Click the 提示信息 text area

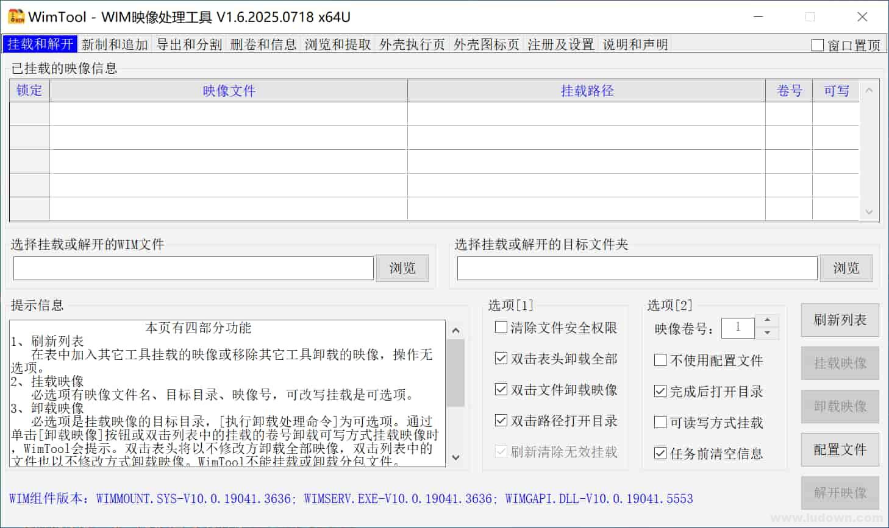[x=227, y=393]
